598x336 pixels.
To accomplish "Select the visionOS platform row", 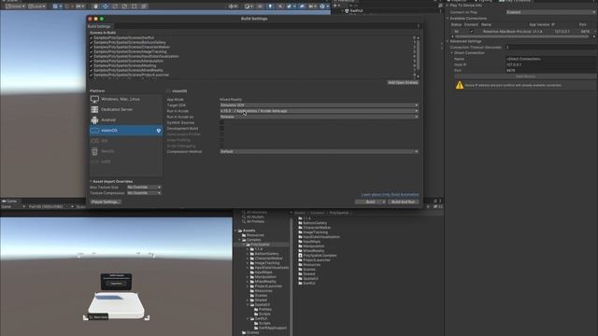I will [x=126, y=131].
